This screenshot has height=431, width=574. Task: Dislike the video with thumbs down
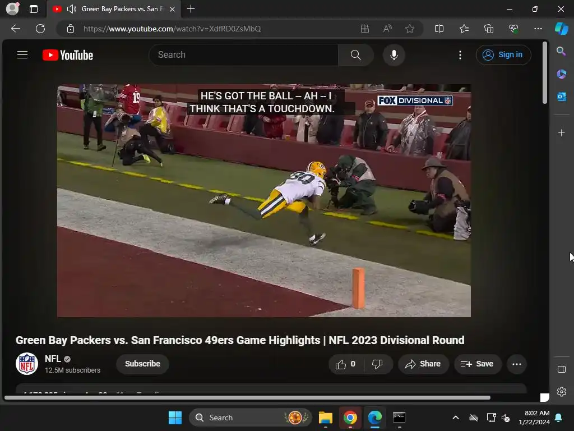pos(377,364)
